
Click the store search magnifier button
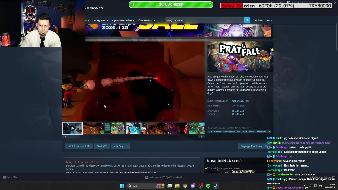pyautogui.click(x=247, y=20)
